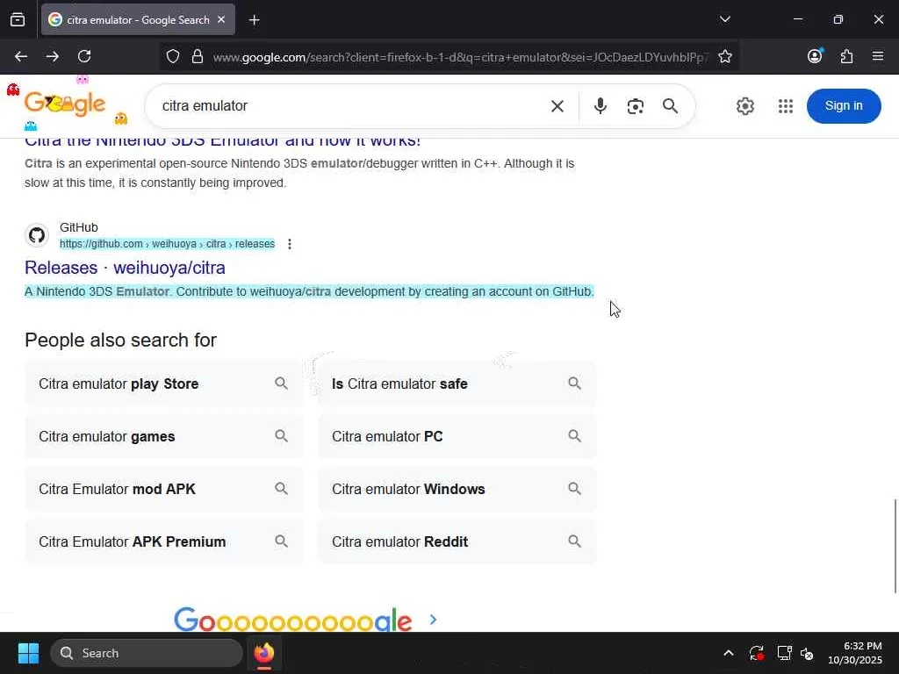899x674 pixels.
Task: Search for Citra emulator PC
Action: [457, 436]
